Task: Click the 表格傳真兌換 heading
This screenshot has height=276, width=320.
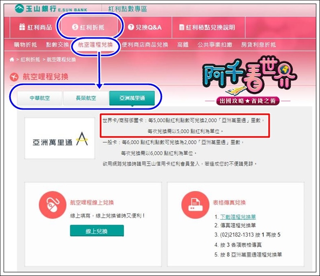Action: [229, 202]
